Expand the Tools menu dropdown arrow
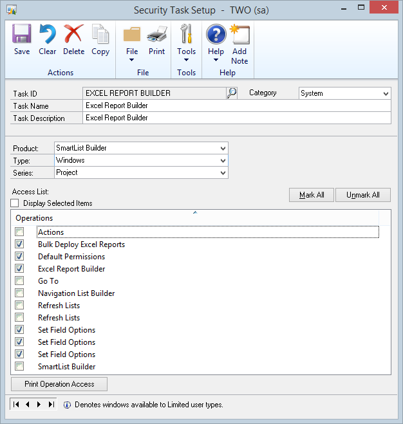Screen dimensions: 403x424 (x=186, y=60)
